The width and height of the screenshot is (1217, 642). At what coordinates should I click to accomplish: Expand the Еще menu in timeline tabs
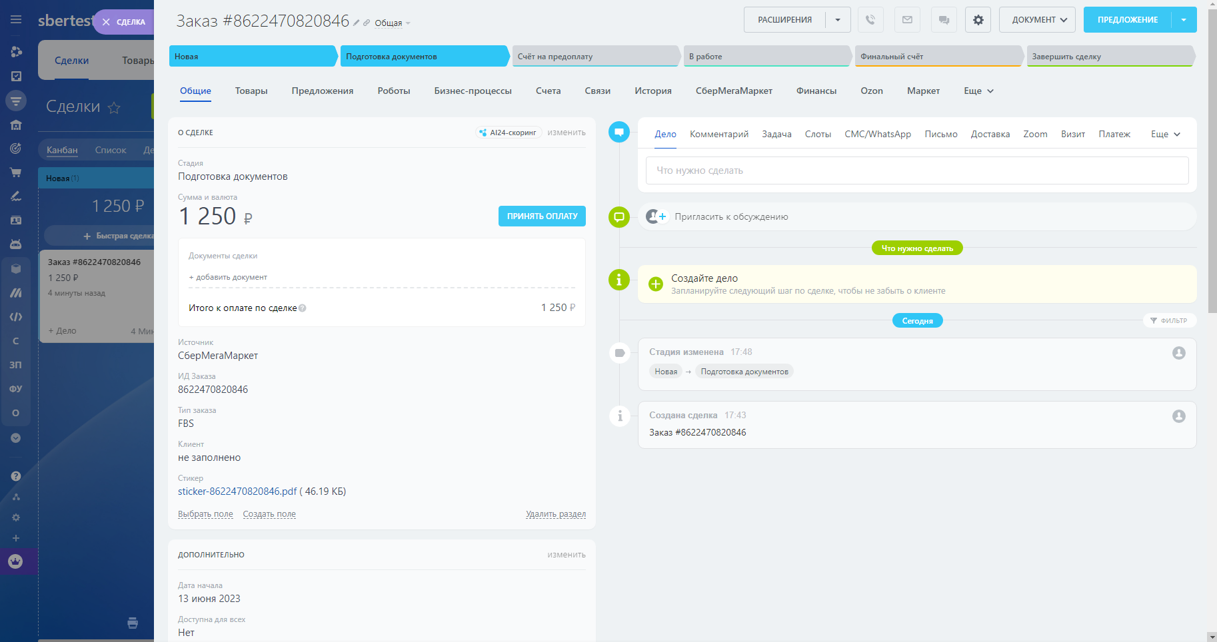1165,135
